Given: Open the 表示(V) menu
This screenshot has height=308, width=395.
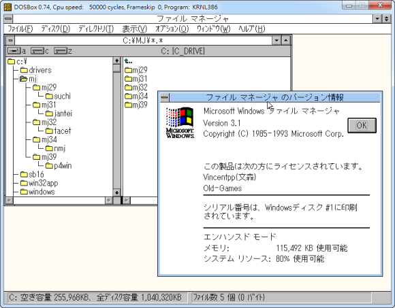Looking at the screenshot, I should tap(135, 29).
